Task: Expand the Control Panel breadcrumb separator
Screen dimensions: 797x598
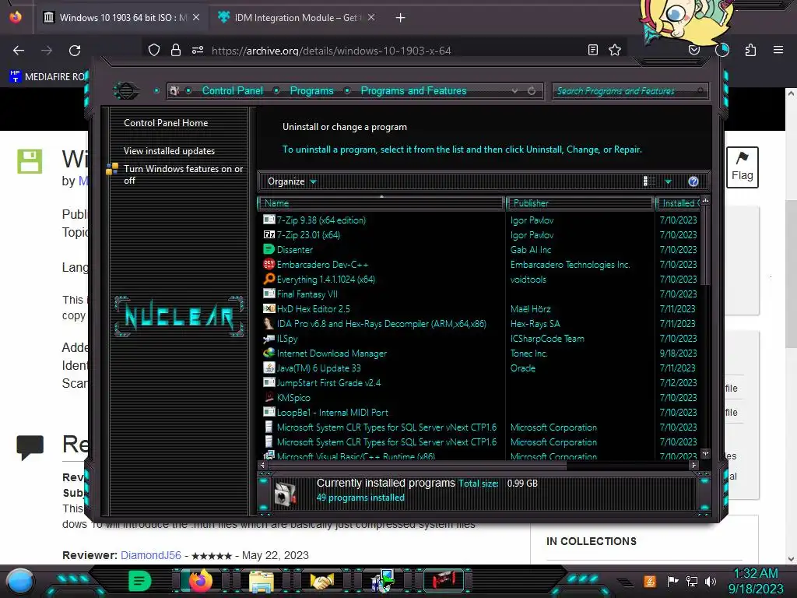Action: (x=276, y=90)
